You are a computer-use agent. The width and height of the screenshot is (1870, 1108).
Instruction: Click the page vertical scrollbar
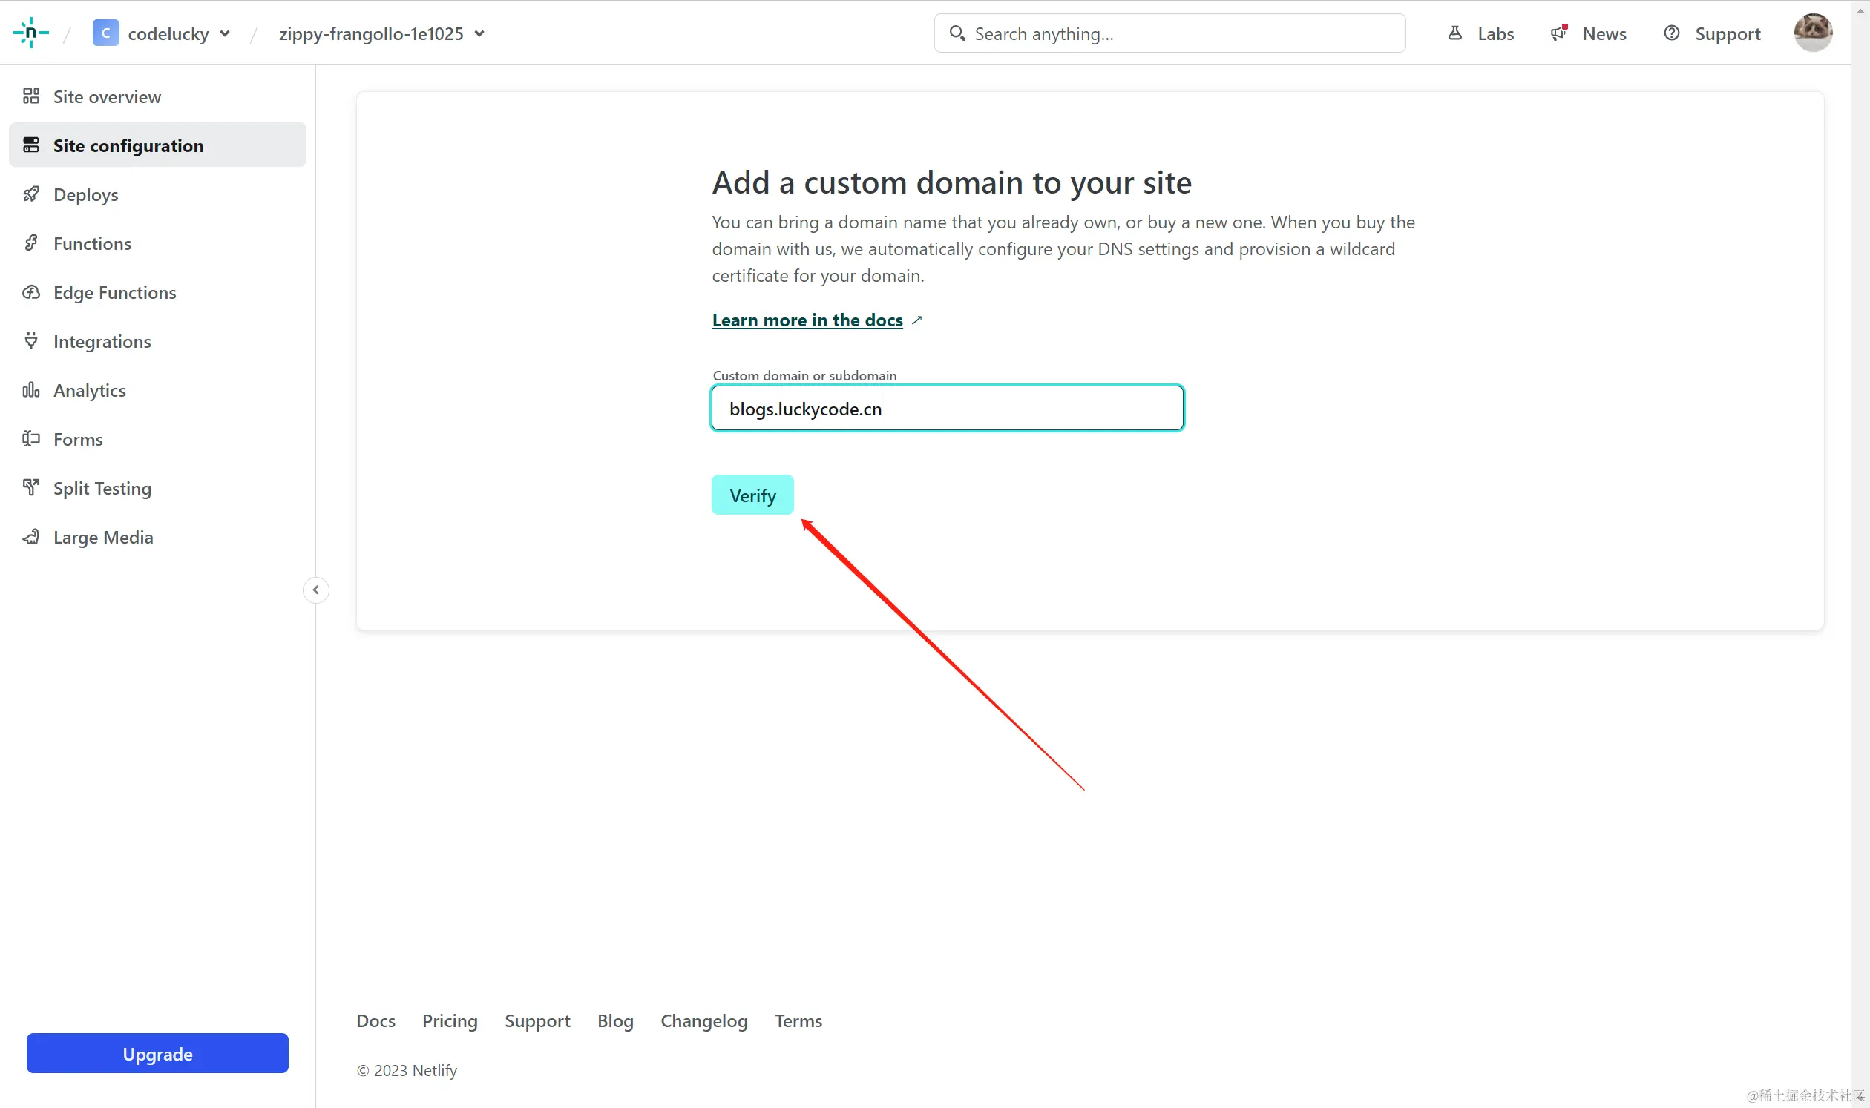[1860, 554]
